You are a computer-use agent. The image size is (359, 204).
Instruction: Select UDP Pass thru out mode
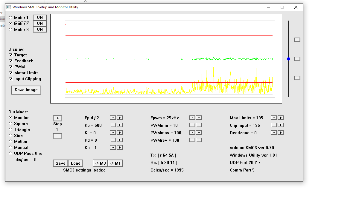[10, 153]
